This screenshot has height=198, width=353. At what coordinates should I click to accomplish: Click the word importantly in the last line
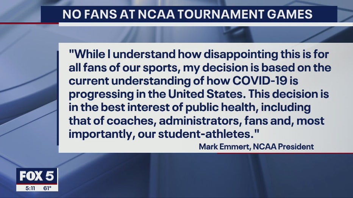pyautogui.click(x=100, y=134)
